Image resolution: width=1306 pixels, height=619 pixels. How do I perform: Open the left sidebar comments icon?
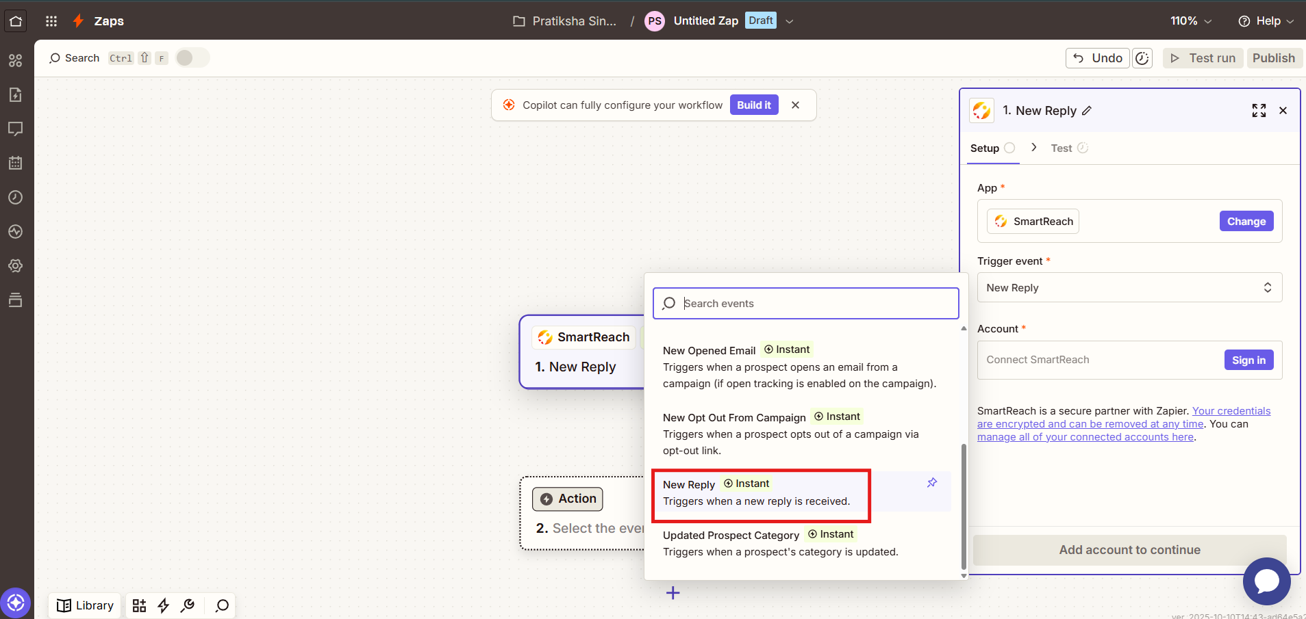pyautogui.click(x=16, y=129)
